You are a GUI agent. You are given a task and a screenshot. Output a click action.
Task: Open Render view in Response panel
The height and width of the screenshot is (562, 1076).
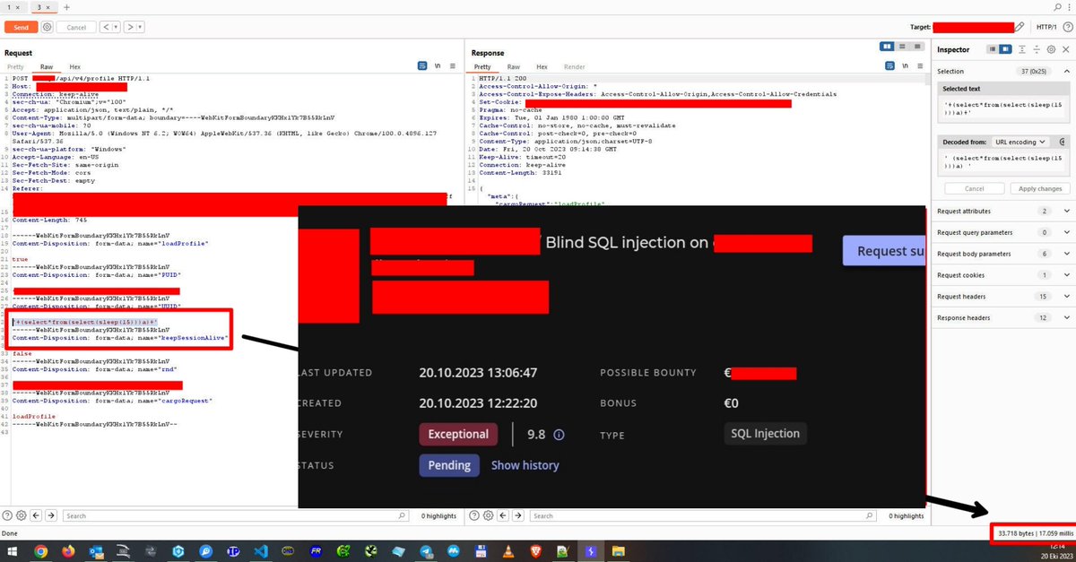pos(574,67)
